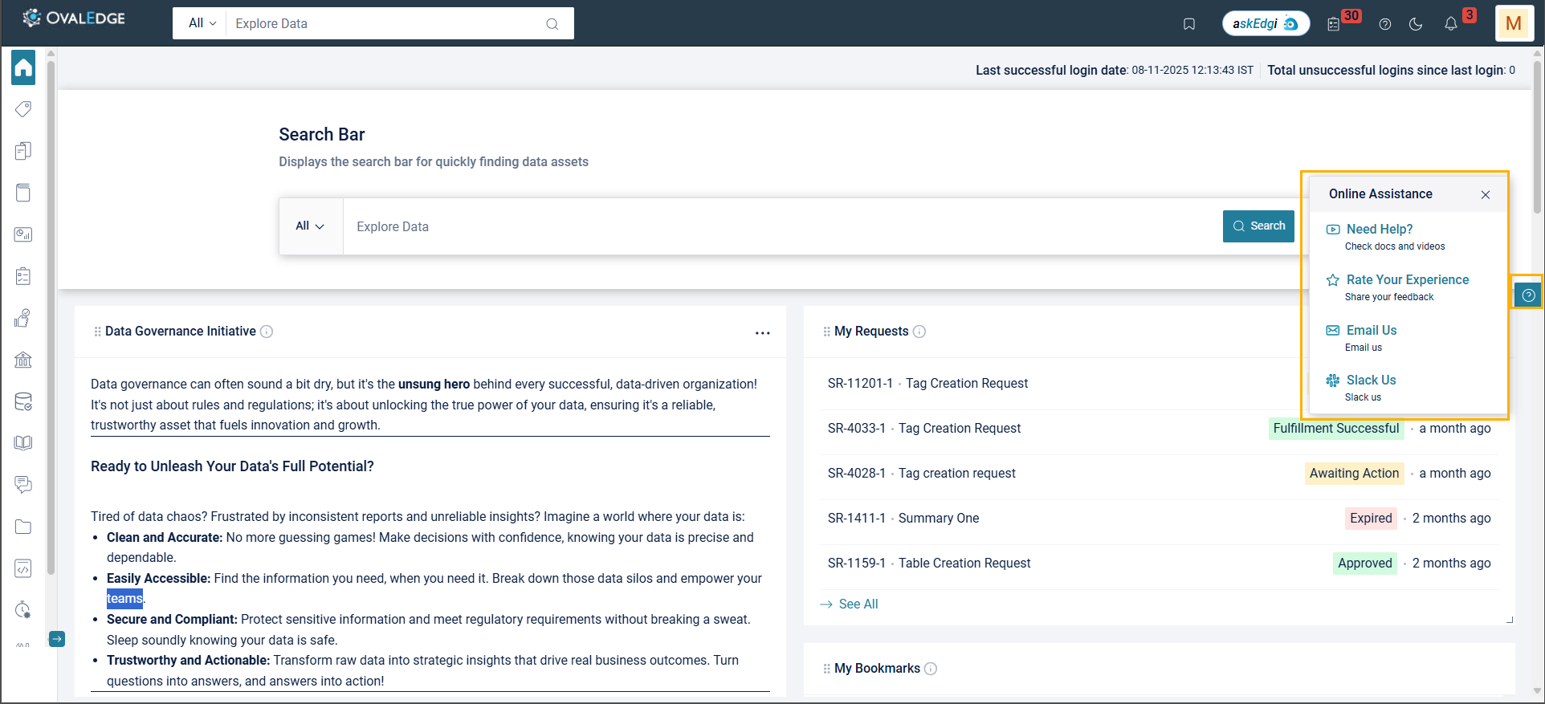Open the All dropdown in the top search box
Screen dimensions: 1545x704
coord(202,23)
